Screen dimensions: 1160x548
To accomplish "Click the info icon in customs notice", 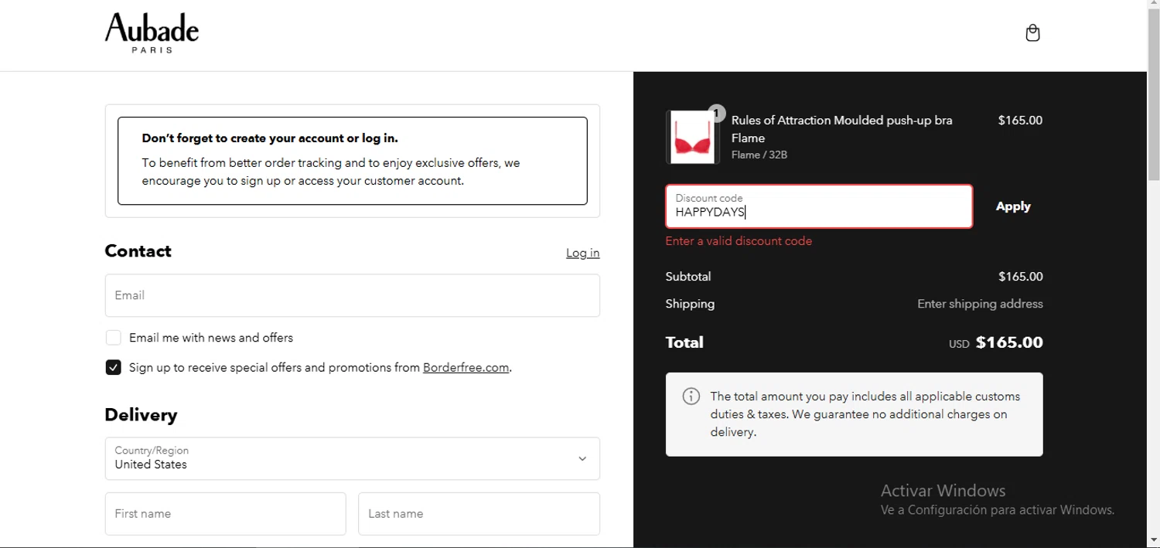I will [691, 397].
